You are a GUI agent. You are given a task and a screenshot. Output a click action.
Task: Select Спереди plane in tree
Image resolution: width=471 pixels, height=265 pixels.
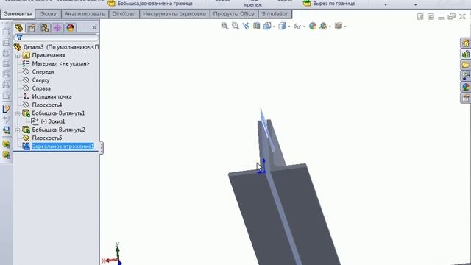(x=43, y=72)
